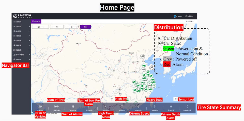
Task: Click the tire count value 1014
Action: tap(57, 107)
